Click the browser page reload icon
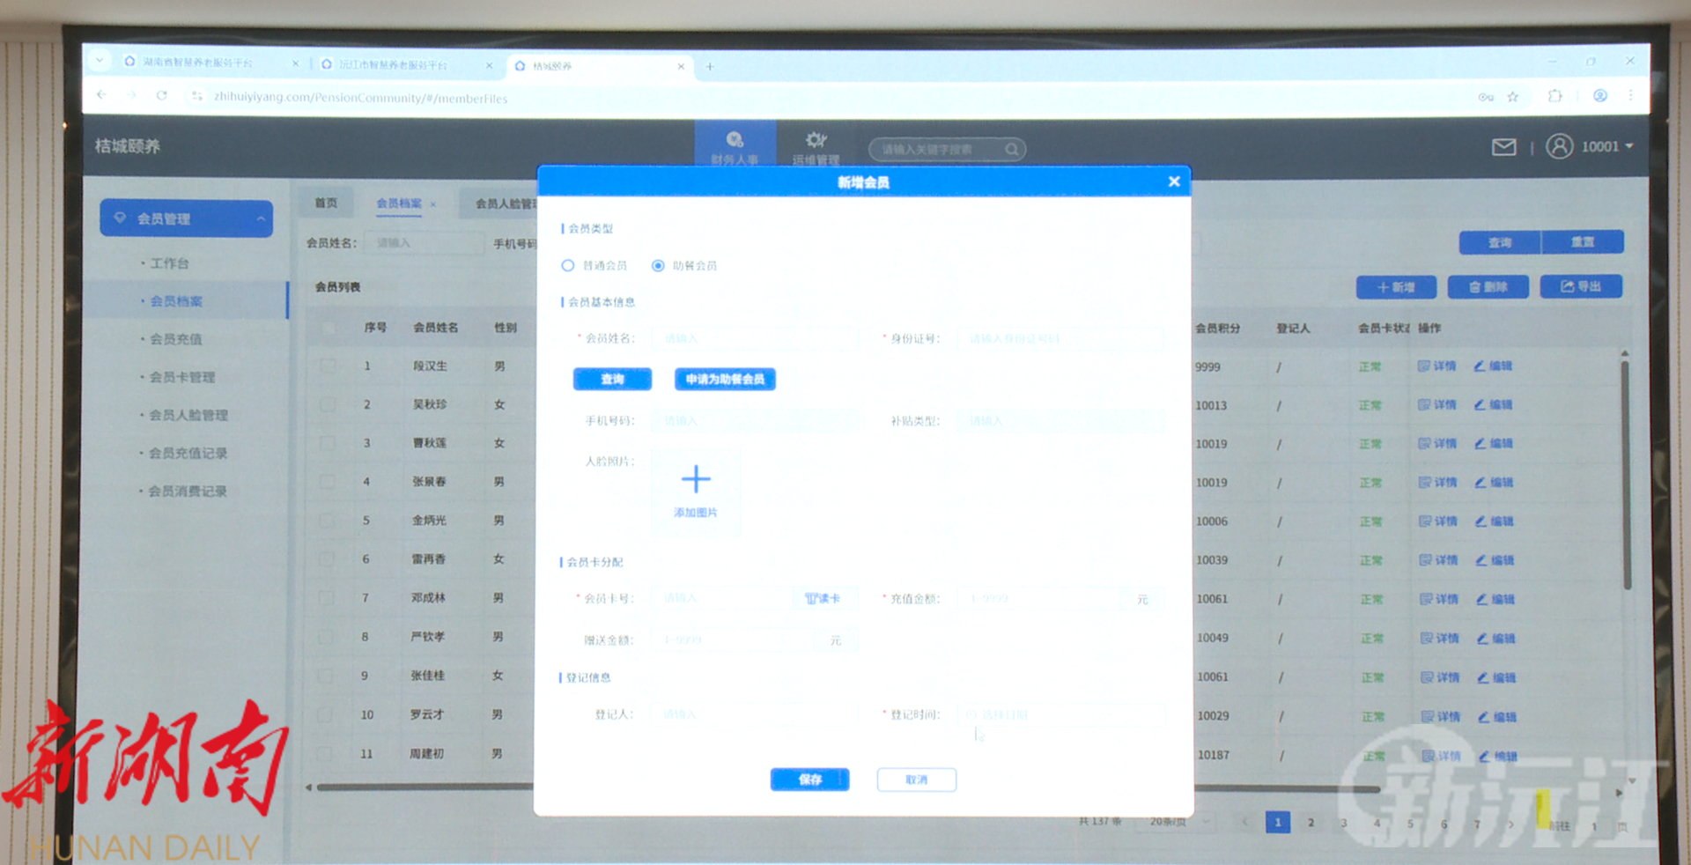Viewport: 1691px width, 865px height. (x=162, y=96)
